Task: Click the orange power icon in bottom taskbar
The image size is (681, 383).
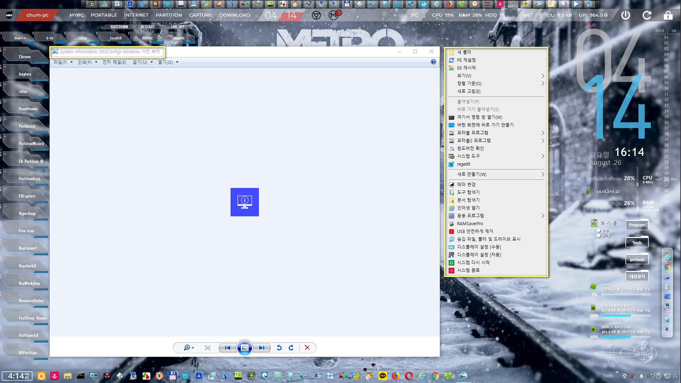Action: [41, 376]
